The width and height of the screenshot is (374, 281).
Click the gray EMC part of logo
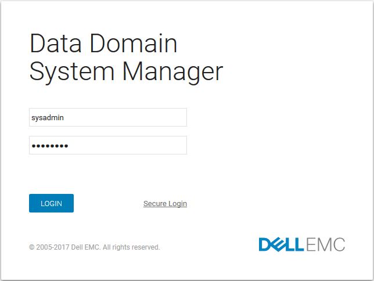326,244
